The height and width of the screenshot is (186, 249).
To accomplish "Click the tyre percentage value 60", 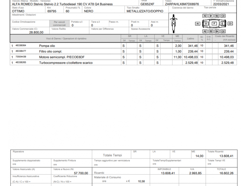I will click(68, 11).
